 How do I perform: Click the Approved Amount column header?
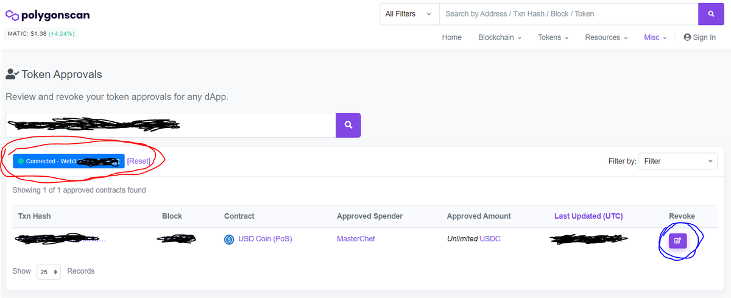479,216
